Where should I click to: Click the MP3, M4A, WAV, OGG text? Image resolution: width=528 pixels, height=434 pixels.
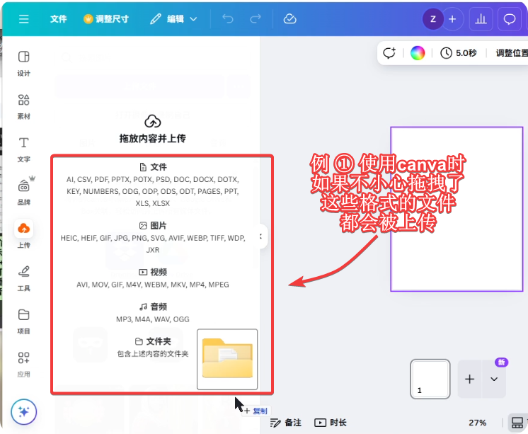point(153,319)
